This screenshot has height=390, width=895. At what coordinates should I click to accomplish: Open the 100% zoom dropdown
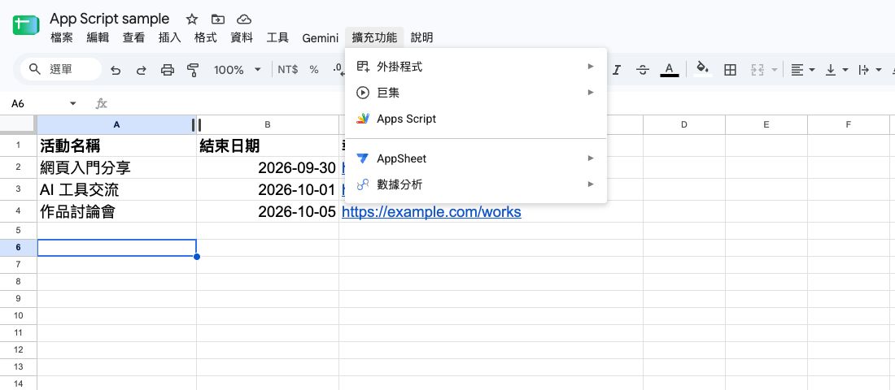(237, 70)
